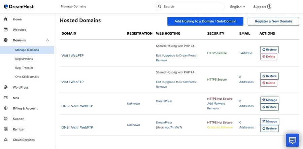Click the Home icon in sidebar
The image size is (303, 149).
6,19
